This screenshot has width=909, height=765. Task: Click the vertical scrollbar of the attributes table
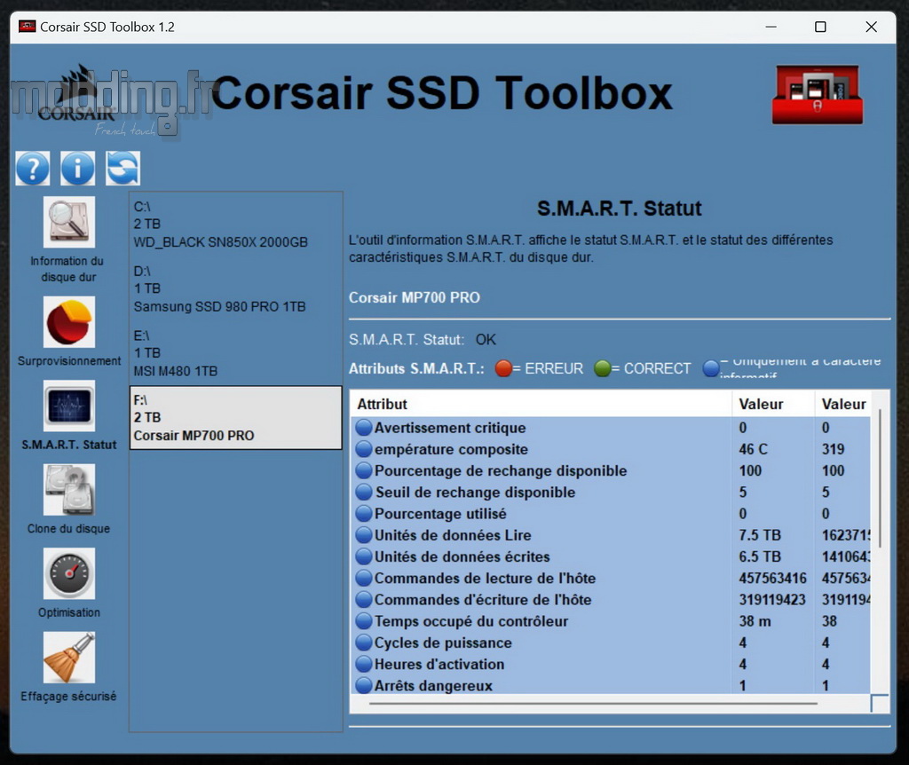click(x=880, y=478)
